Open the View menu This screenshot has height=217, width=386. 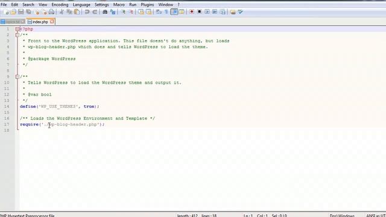click(43, 5)
